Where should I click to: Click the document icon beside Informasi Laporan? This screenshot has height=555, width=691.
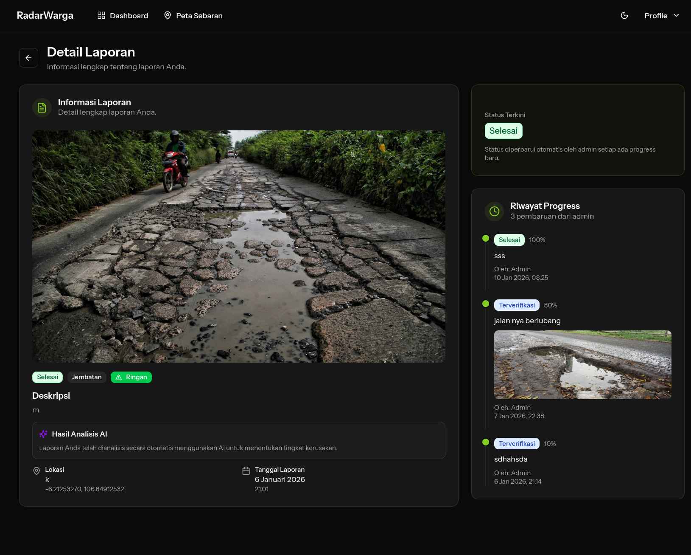pos(42,107)
